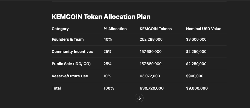Viewport: 250px width, 108px height.
Task: Select the 100% total allocation cell
Action: point(109,88)
